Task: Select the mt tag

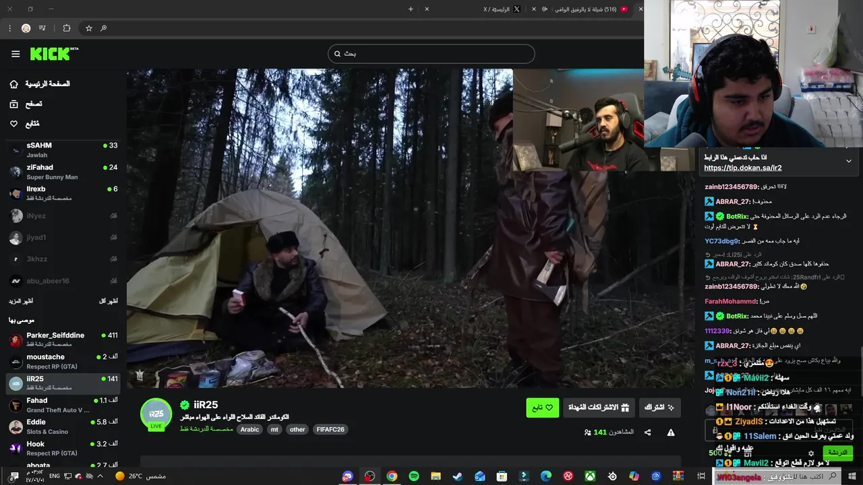Action: 274,429
